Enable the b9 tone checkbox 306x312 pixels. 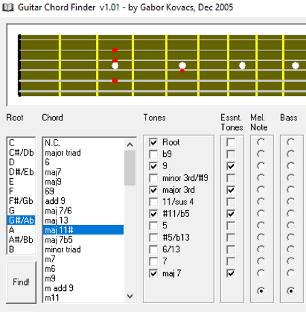[154, 154]
